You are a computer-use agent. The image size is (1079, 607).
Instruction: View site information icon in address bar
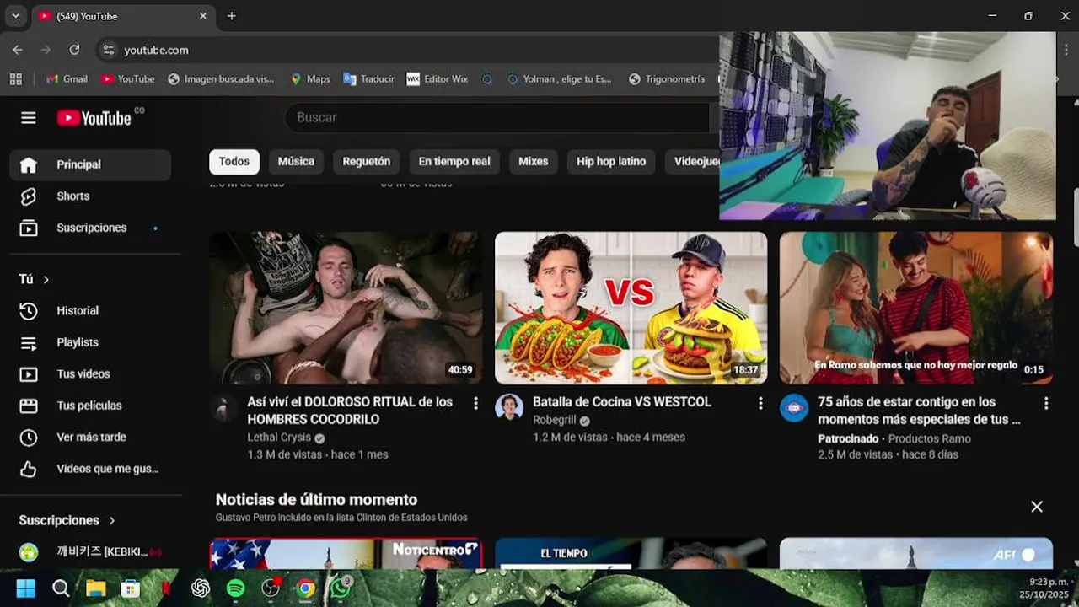(108, 50)
